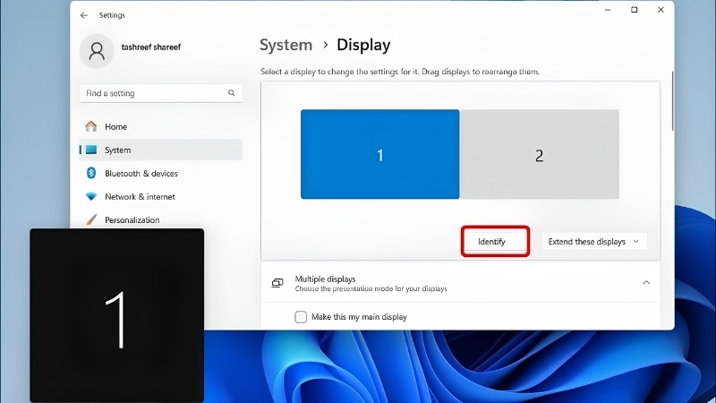The height and width of the screenshot is (403, 716).
Task: Open Personalization settings page
Action: pos(161,219)
